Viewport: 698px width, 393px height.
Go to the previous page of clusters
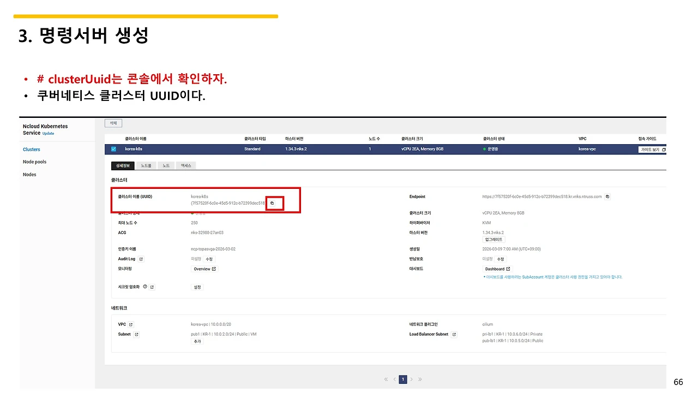(394, 379)
